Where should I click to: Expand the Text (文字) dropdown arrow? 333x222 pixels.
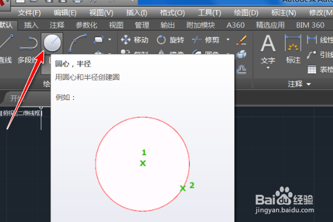coord(268,68)
